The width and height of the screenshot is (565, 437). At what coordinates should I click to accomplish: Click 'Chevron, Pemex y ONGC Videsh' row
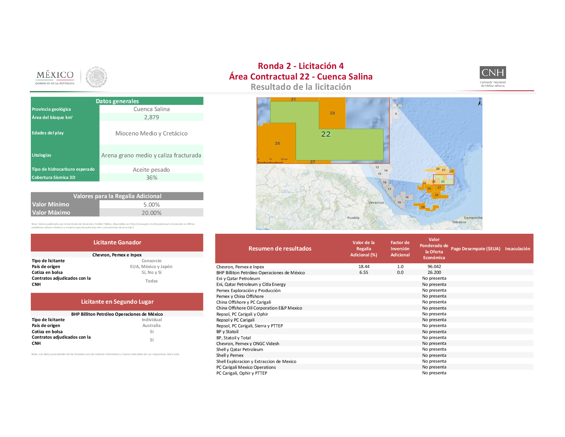pos(374,343)
